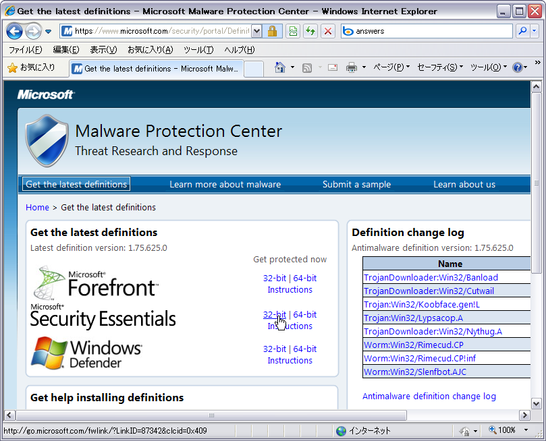Image resolution: width=546 pixels, height=441 pixels.
Task: Click Windows Defender 64-bit download link
Action: click(x=304, y=349)
